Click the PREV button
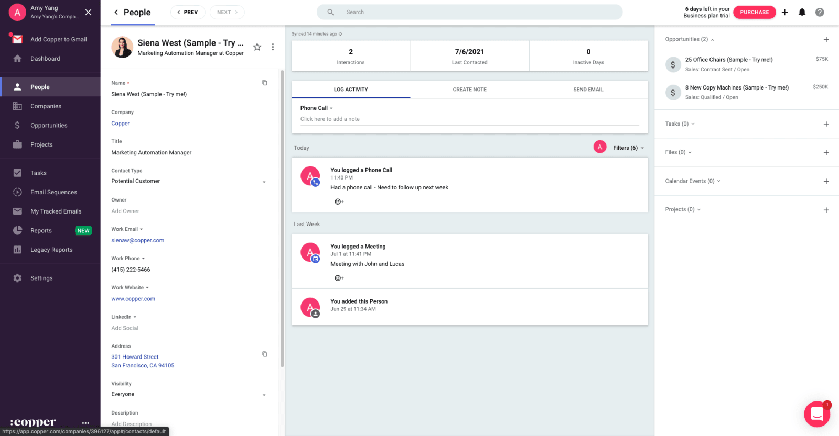This screenshot has width=839, height=436. tap(188, 12)
